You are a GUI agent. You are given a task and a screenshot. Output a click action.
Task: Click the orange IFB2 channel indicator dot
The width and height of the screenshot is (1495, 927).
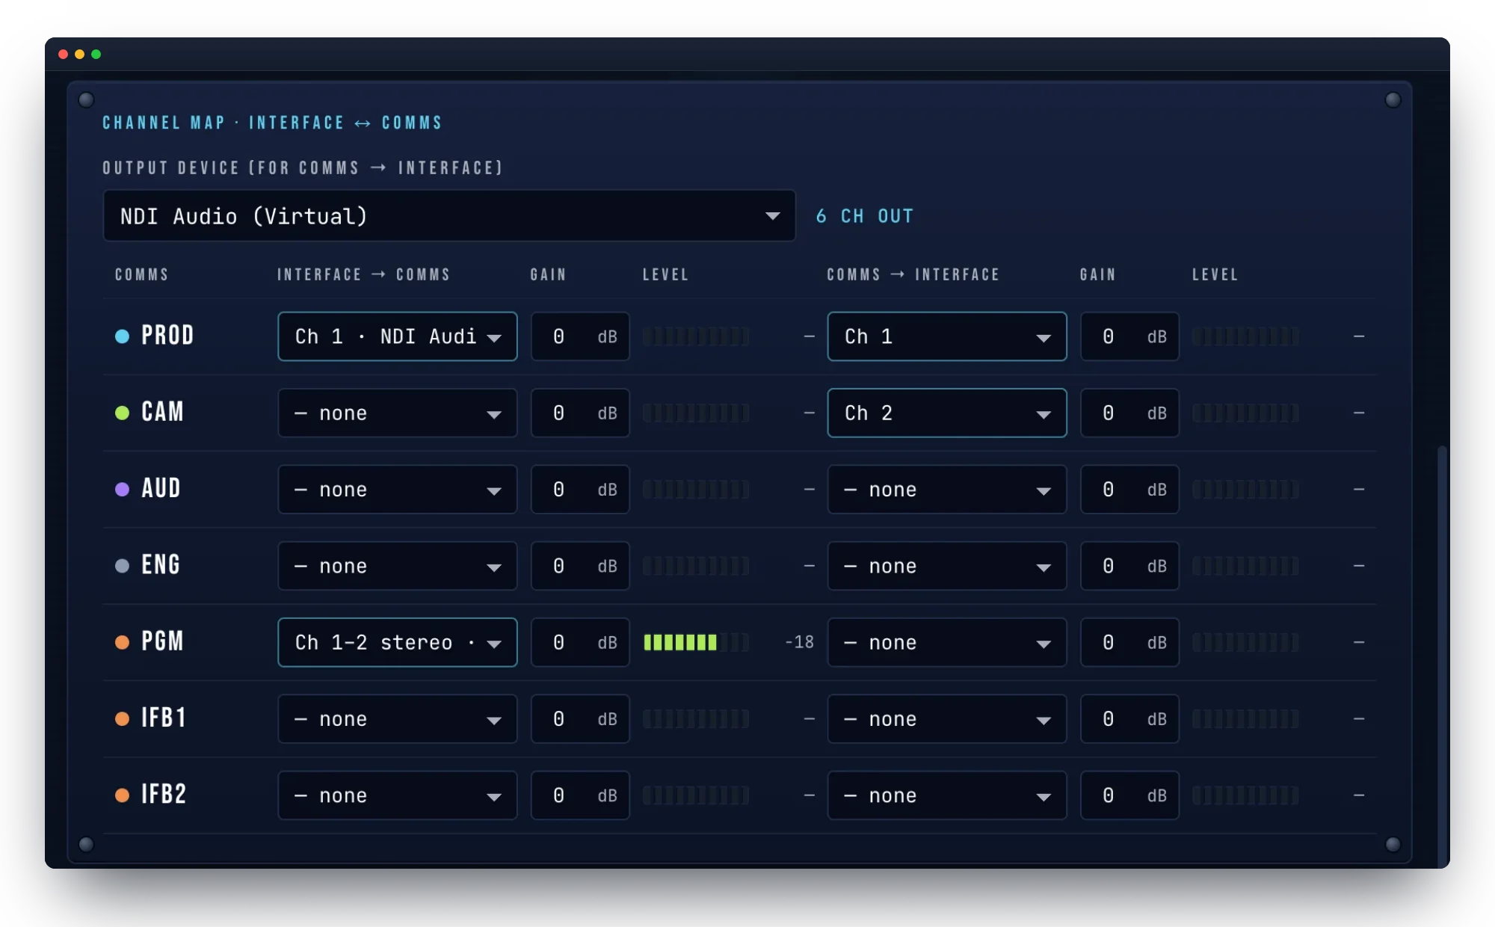tap(122, 795)
